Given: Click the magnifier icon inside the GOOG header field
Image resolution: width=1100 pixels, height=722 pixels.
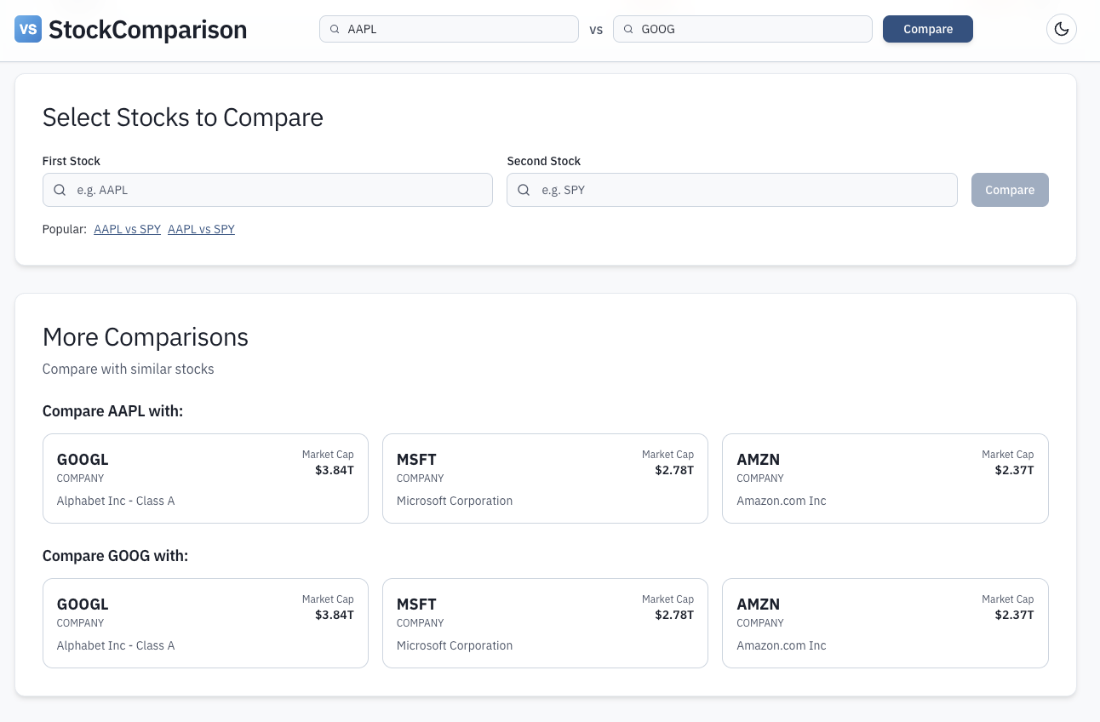Looking at the screenshot, I should tap(627, 29).
